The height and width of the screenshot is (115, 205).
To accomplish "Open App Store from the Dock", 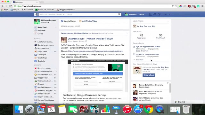I will click(138, 109).
